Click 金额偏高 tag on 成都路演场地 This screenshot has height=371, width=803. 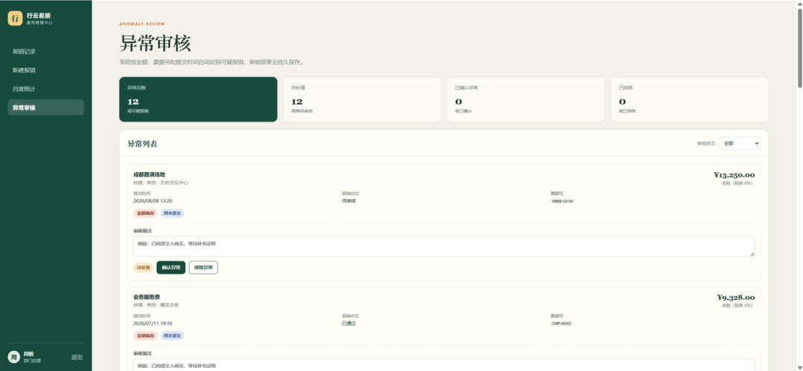146,213
